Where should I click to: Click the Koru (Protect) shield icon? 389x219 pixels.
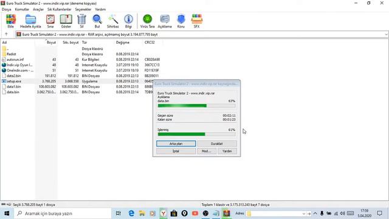181,21
